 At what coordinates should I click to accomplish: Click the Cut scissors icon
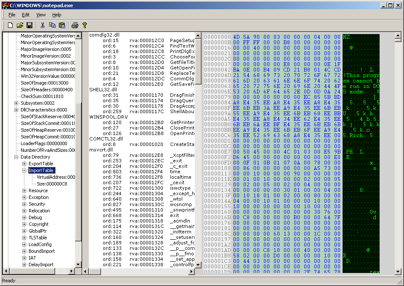[43, 25]
